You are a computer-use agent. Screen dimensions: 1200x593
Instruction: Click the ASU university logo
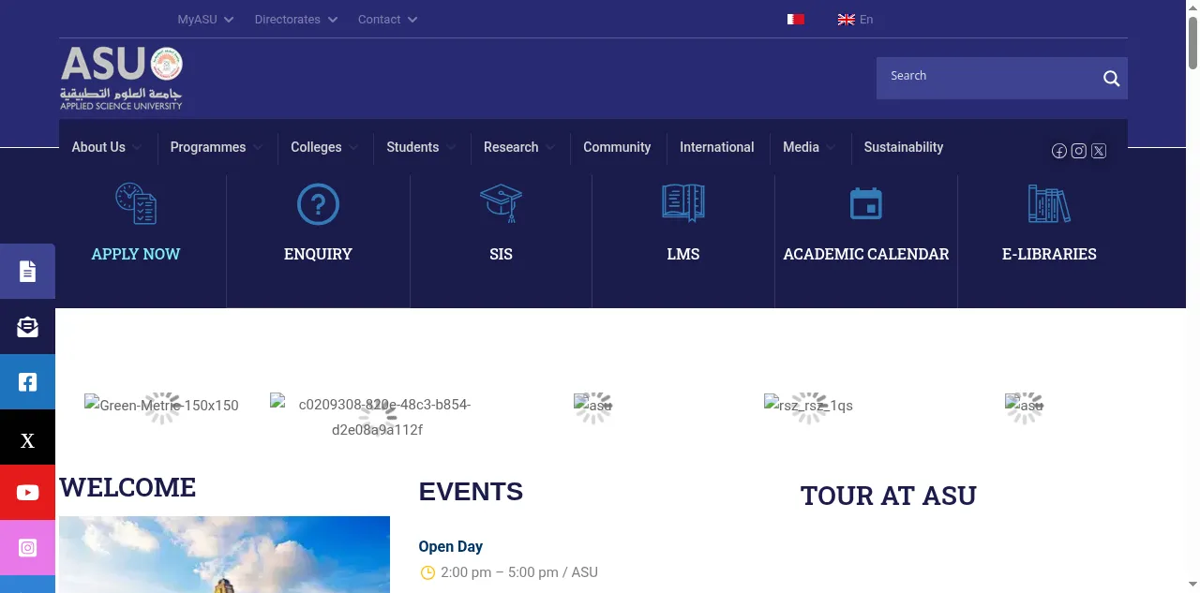click(122, 79)
